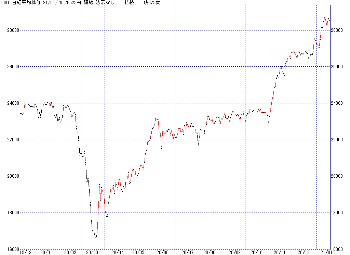This screenshot has width=350, height=255.
Task: Click the 20/06 x-axis date label
Action: pyautogui.click(x=162, y=252)
